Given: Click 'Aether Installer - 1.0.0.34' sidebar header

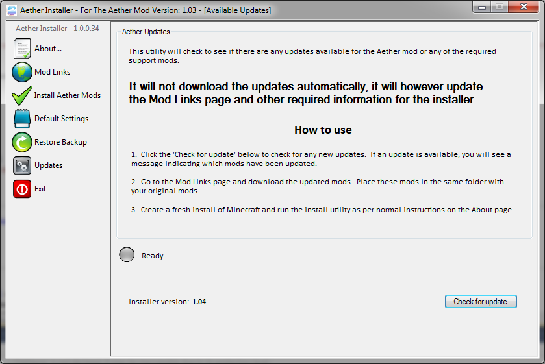Looking at the screenshot, I should (57, 29).
